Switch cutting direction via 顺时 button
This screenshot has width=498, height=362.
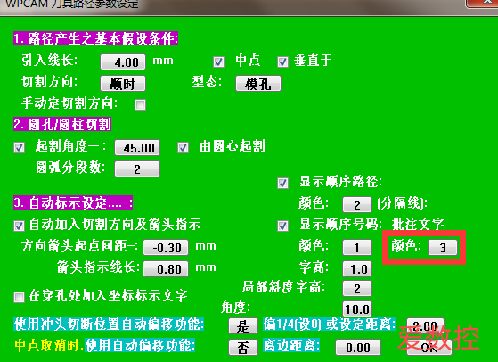pos(123,84)
